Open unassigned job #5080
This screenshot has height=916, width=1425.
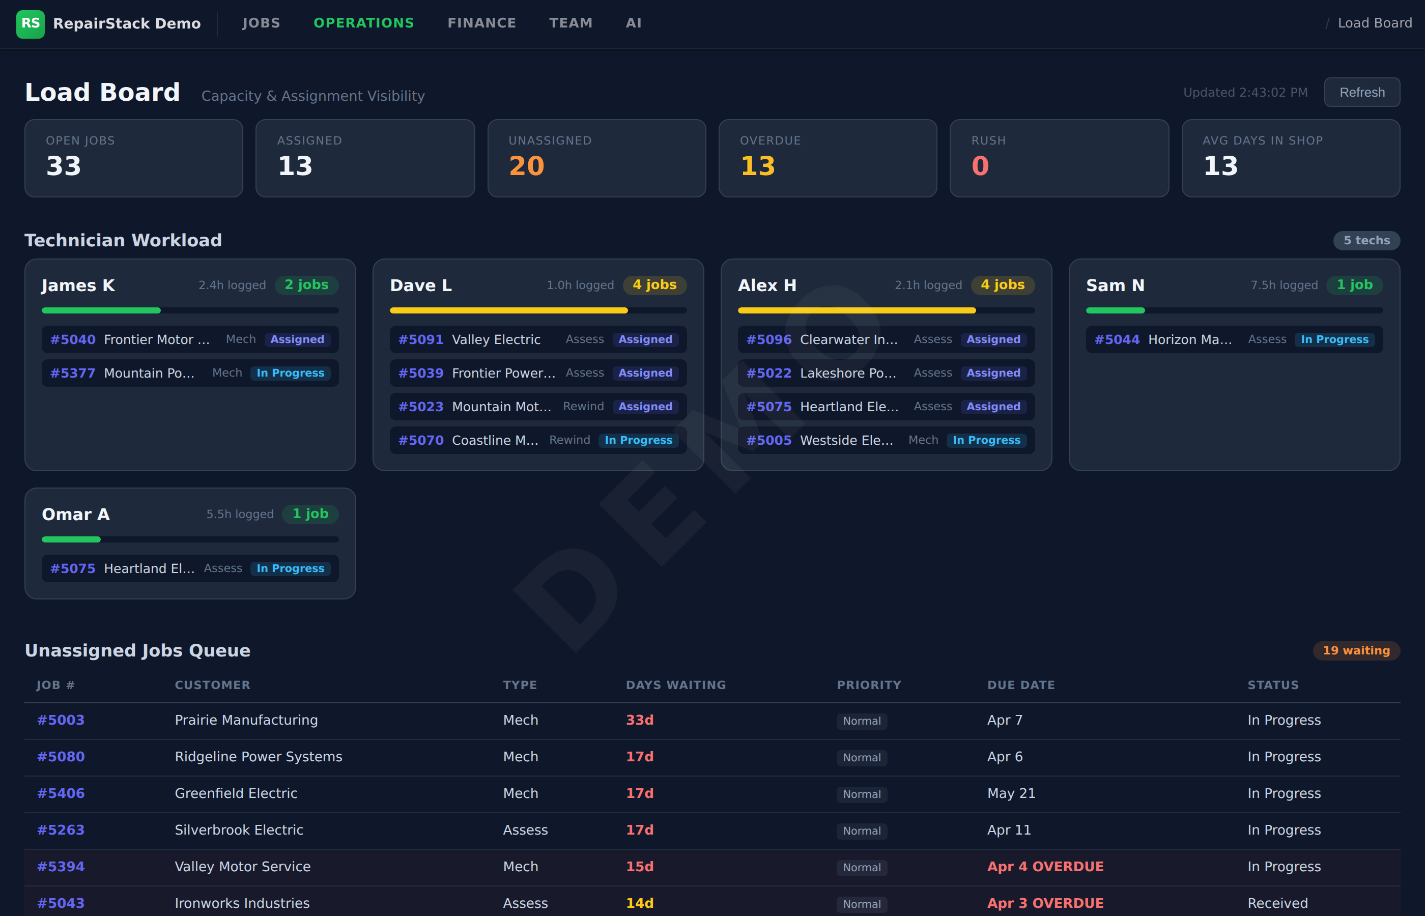(x=61, y=757)
